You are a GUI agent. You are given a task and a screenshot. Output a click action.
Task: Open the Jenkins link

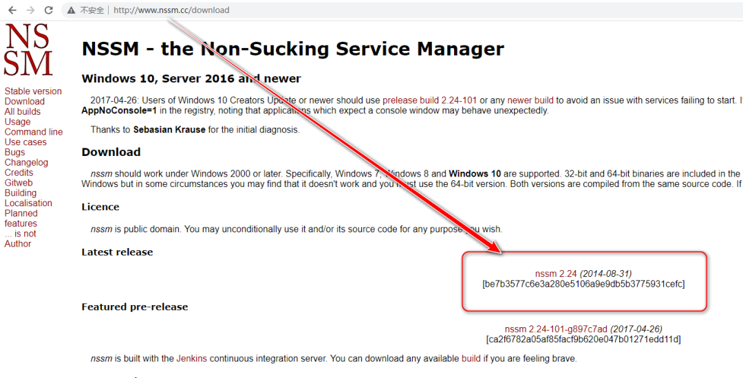pos(191,359)
